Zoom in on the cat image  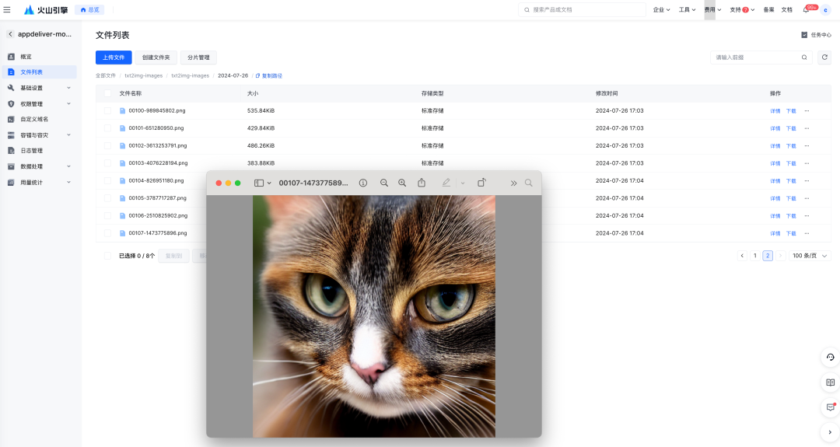point(402,183)
